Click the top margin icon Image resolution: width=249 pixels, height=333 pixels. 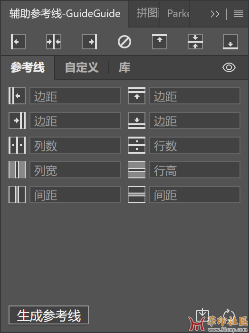click(x=137, y=96)
